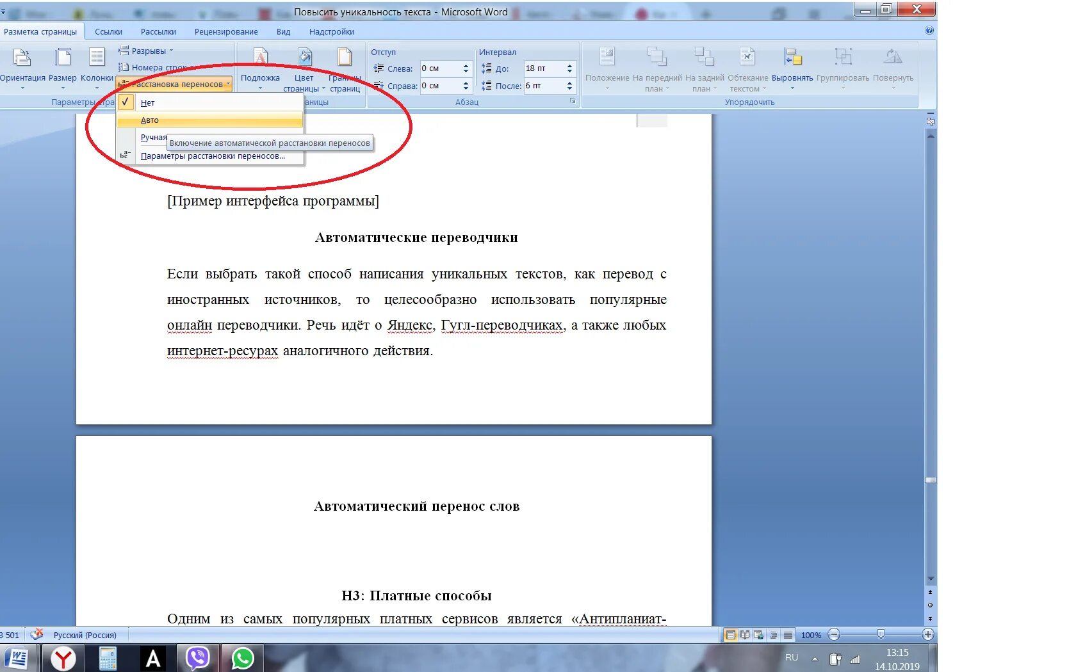Screen dimensions: 1076x672
Task: Click the На передний план button
Action: point(657,69)
